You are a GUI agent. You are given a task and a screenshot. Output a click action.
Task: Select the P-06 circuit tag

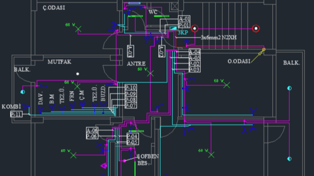tap(92, 137)
